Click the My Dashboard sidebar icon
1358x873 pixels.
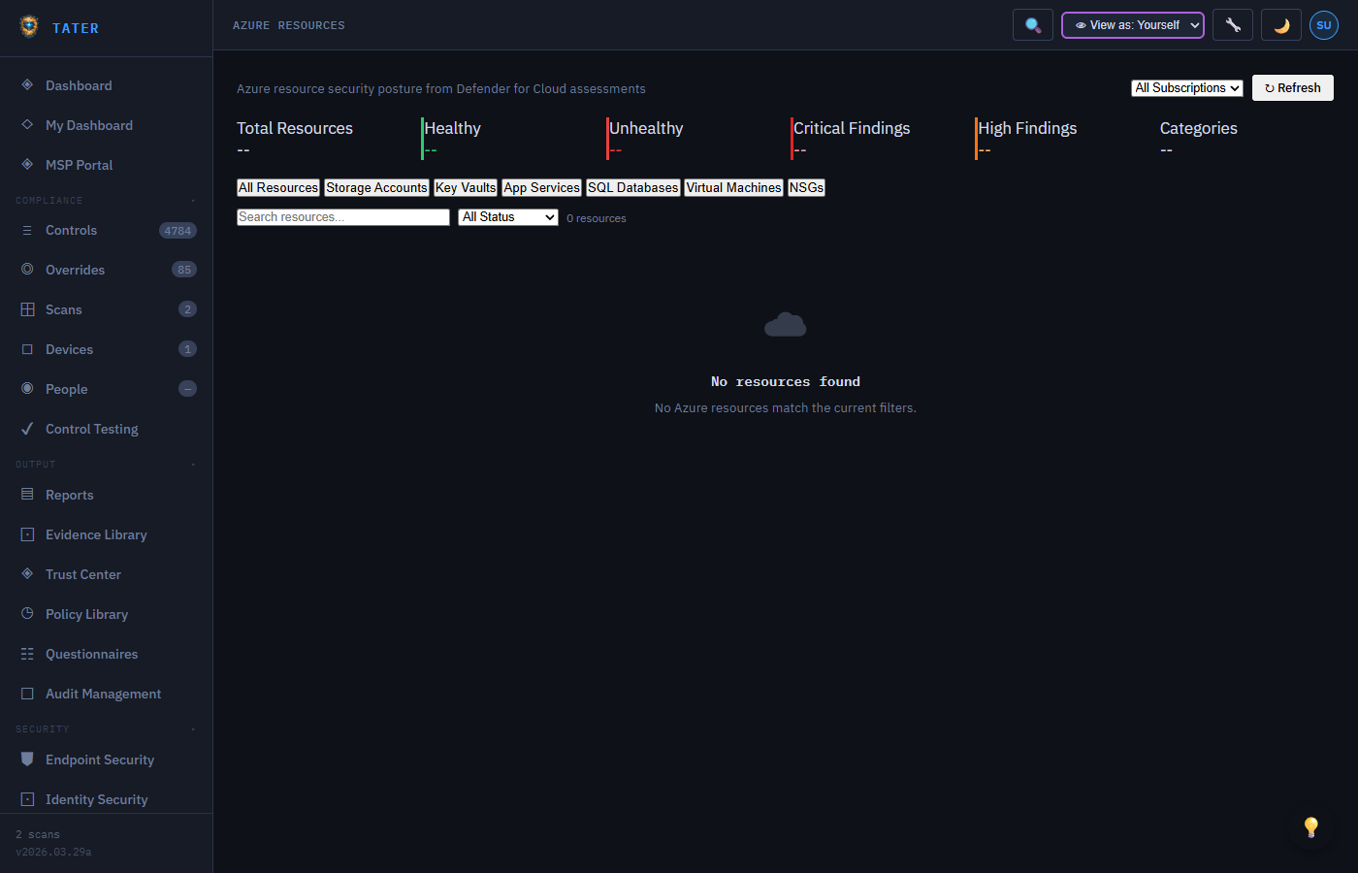[27, 125]
